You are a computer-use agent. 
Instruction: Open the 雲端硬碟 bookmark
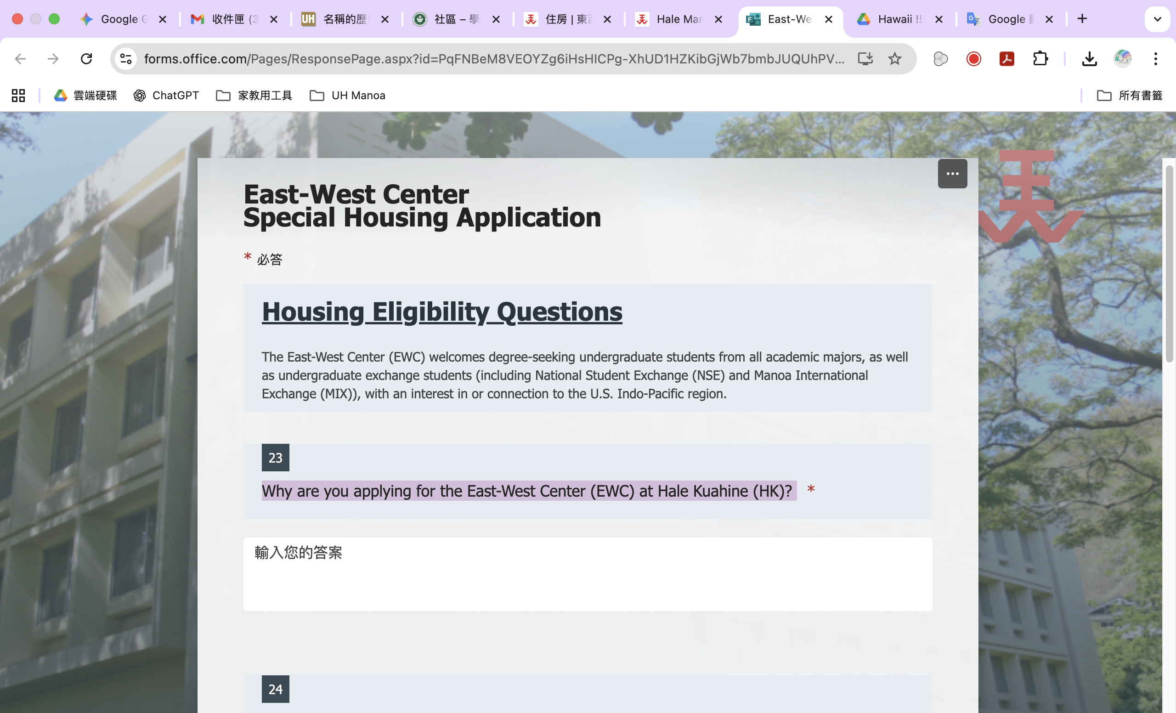pyautogui.click(x=86, y=96)
